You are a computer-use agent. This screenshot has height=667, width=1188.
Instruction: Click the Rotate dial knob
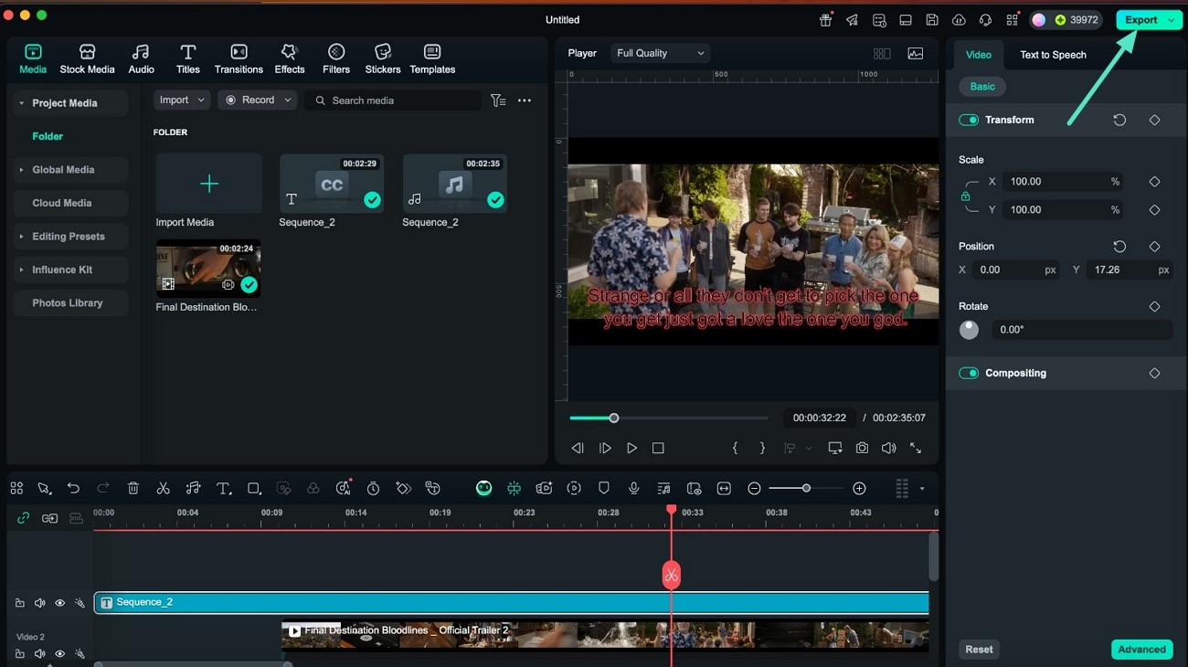tap(969, 330)
